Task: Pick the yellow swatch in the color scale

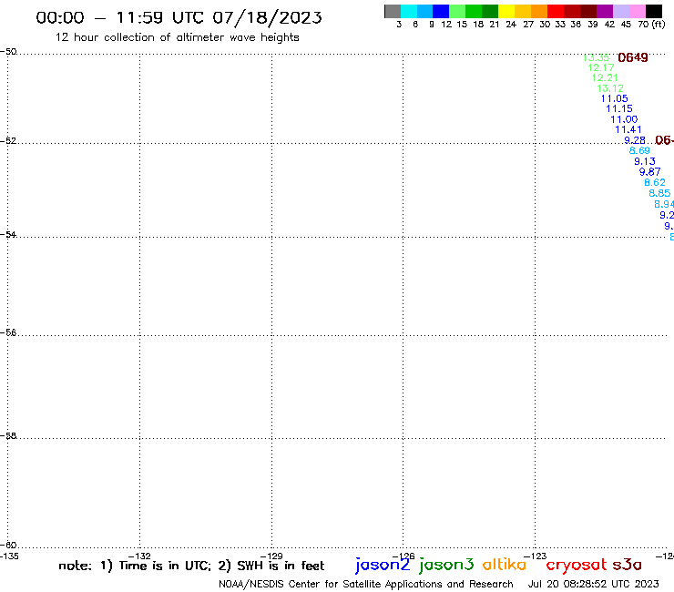Action: (506, 11)
